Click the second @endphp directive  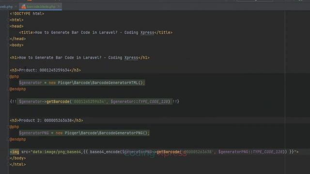coord(18,140)
